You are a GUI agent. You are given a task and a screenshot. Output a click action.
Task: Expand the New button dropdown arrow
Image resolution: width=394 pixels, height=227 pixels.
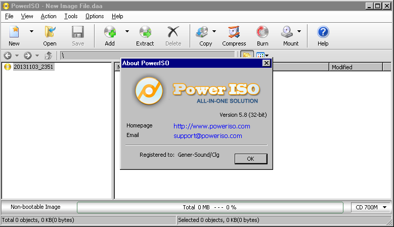tap(31, 31)
